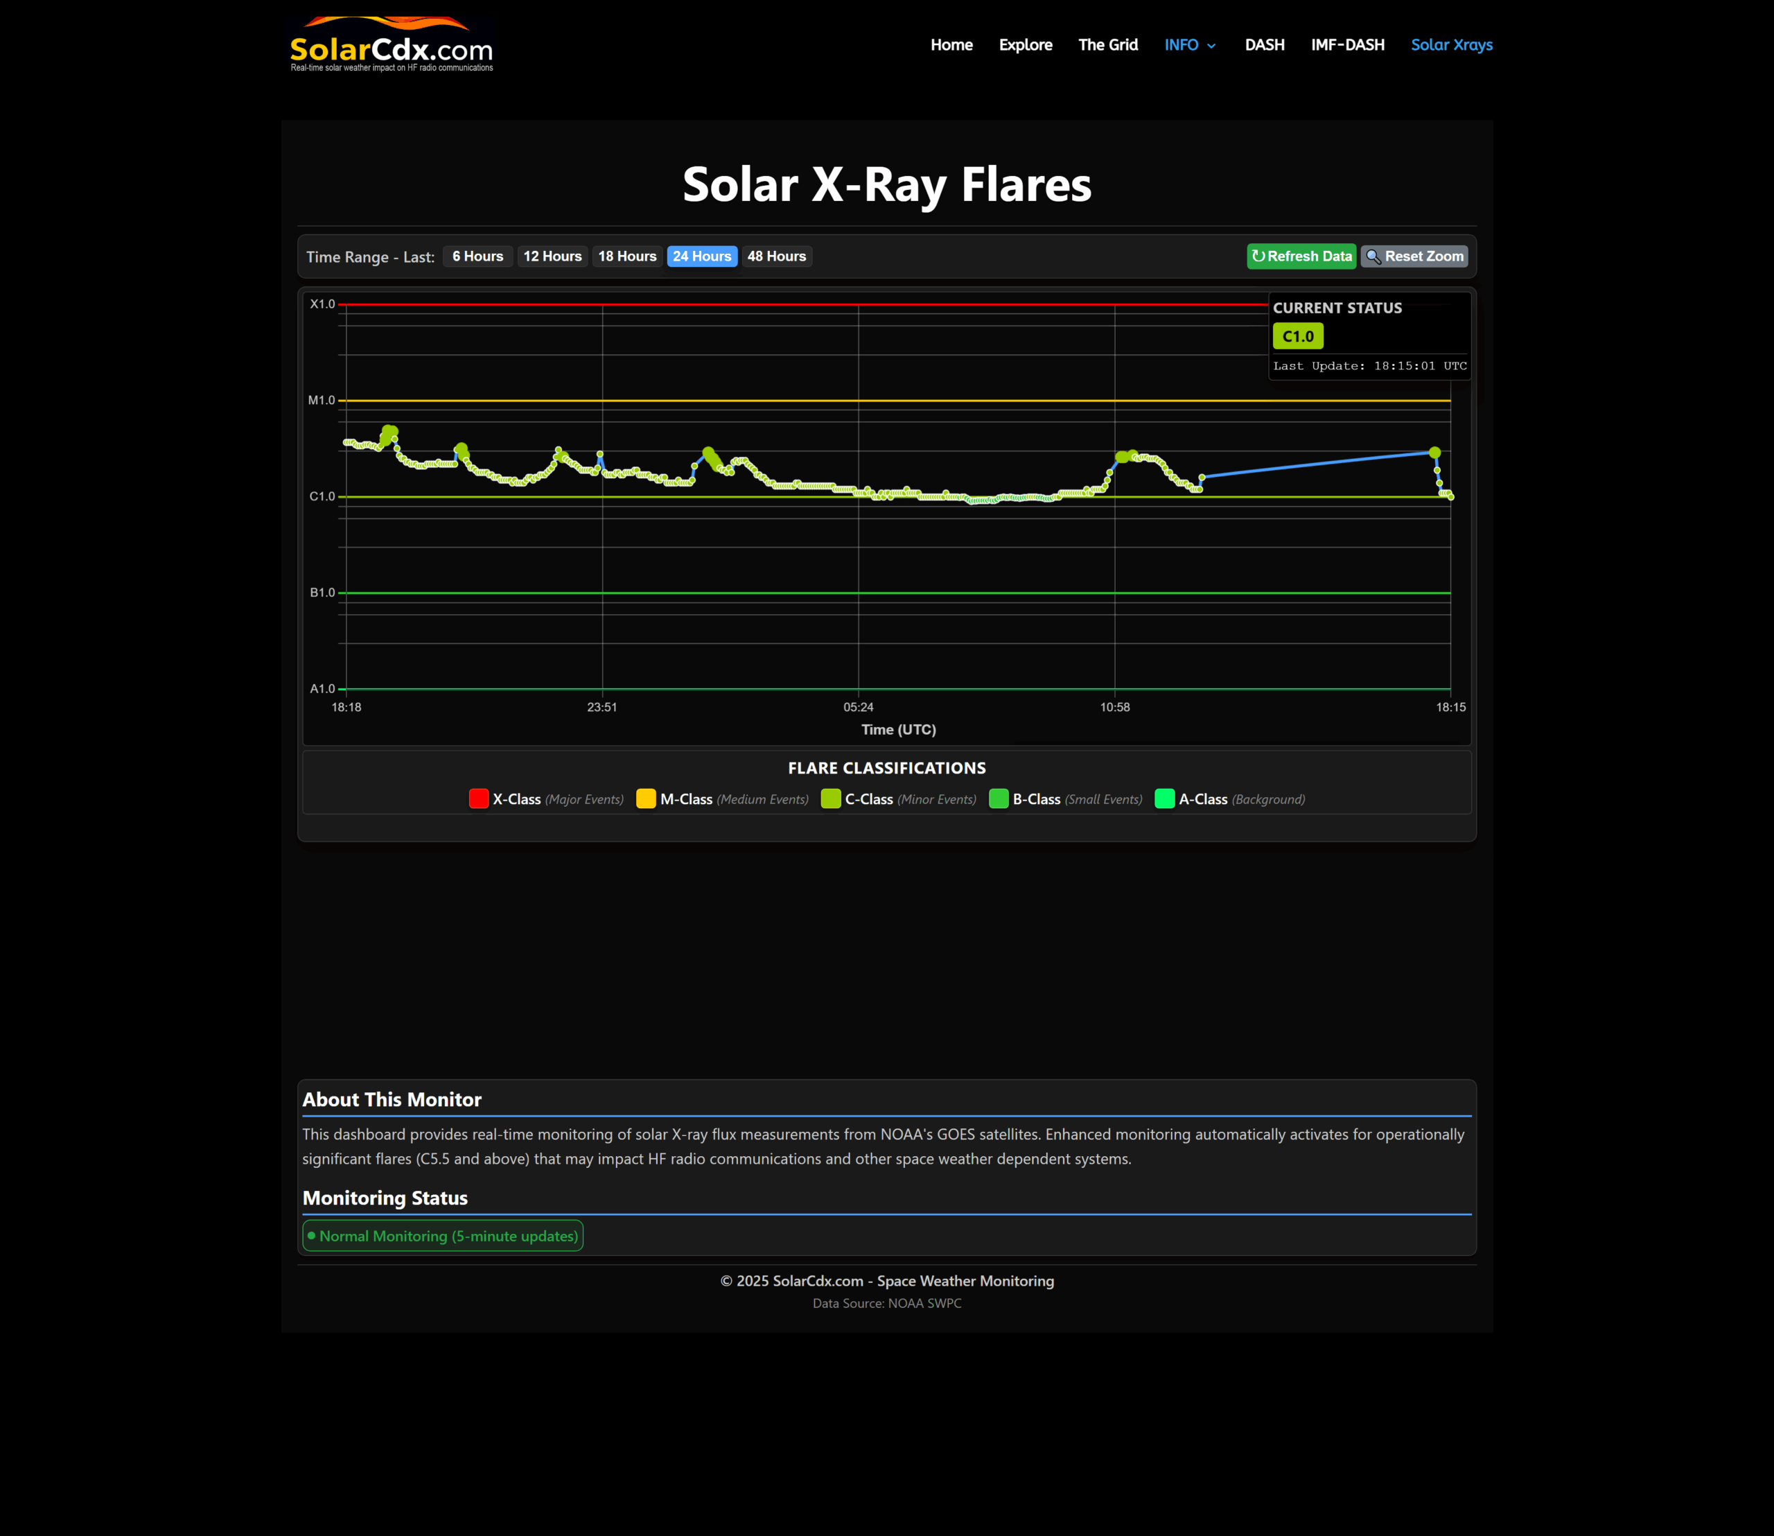Open the DASH page
The height and width of the screenshot is (1536, 1774).
pos(1264,44)
